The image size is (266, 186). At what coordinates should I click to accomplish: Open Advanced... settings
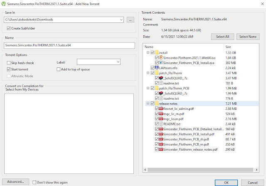coord(16,182)
